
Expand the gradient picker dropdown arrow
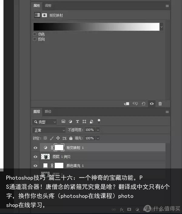162,27
